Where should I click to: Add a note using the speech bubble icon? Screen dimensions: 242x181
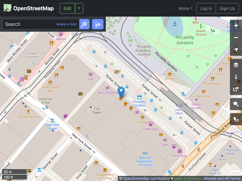[x=236, y=104]
